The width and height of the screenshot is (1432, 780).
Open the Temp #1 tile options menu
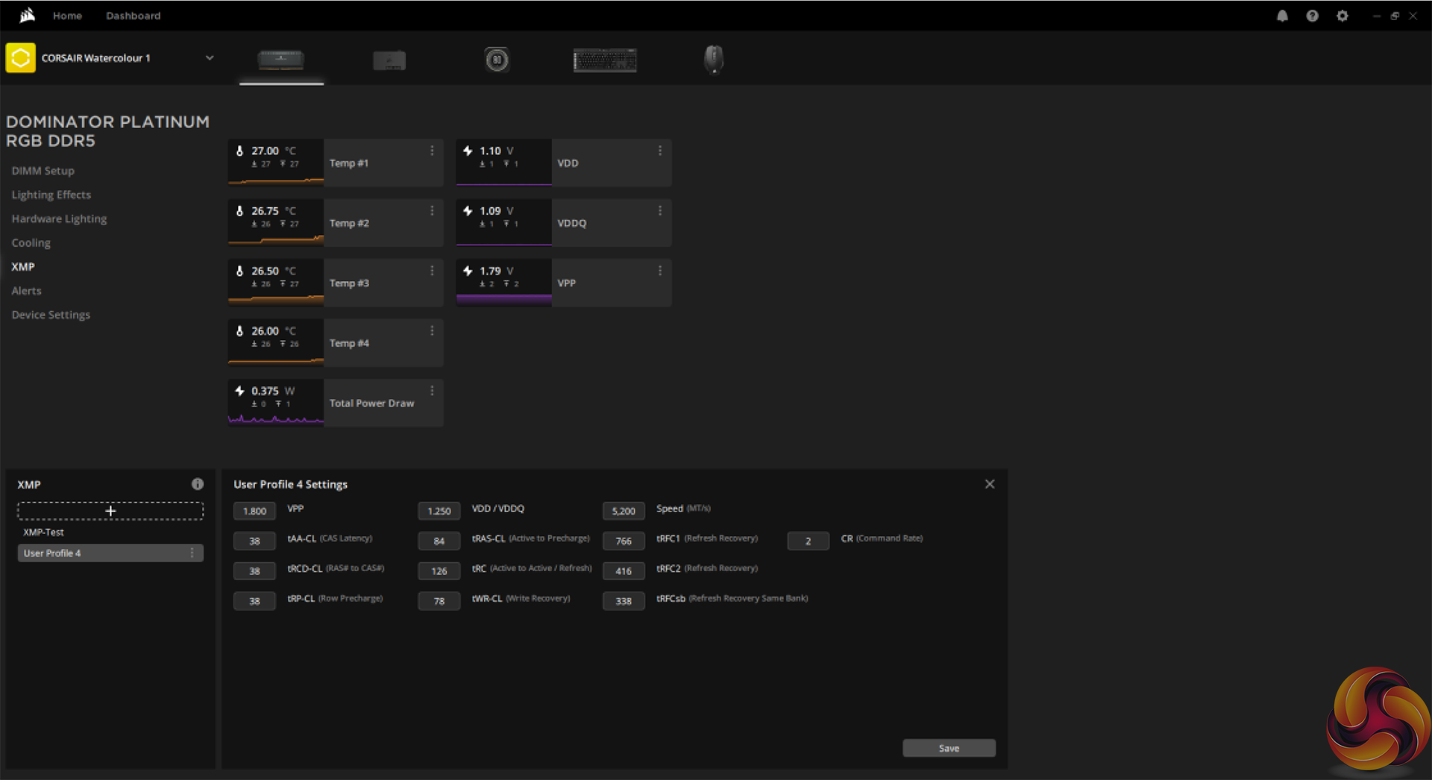point(432,151)
